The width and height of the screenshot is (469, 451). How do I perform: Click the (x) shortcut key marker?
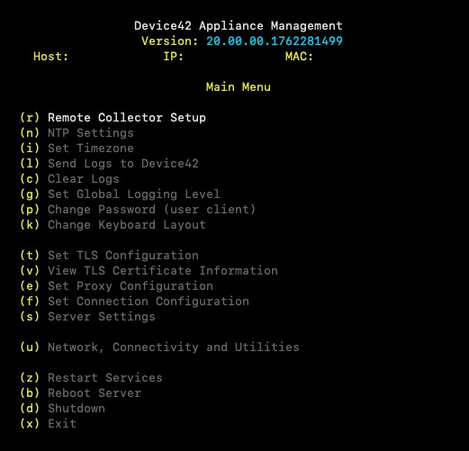coord(30,424)
